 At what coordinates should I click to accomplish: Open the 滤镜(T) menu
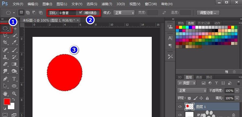tap(107, 4)
